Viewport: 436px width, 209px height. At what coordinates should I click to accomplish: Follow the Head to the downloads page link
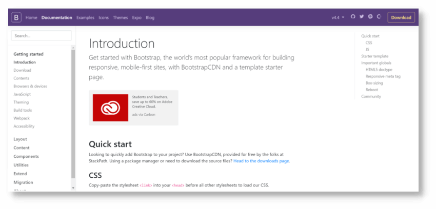point(261,161)
